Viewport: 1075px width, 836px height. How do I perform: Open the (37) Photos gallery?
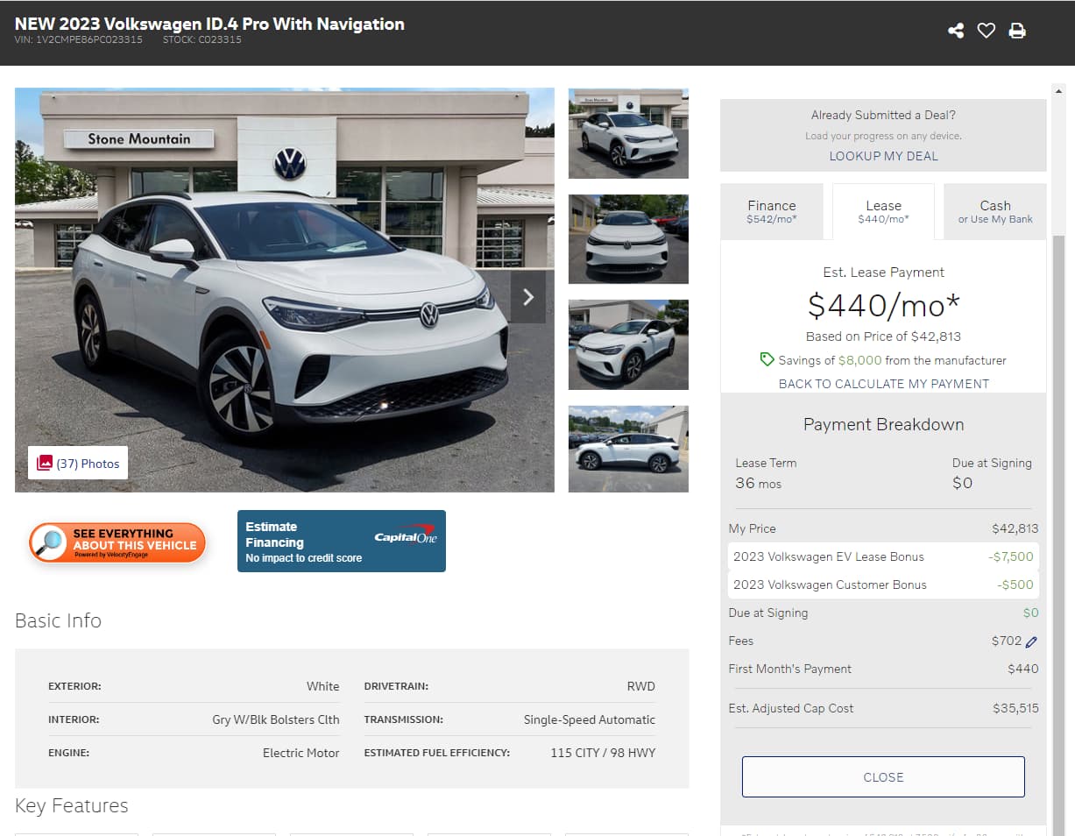pos(78,464)
